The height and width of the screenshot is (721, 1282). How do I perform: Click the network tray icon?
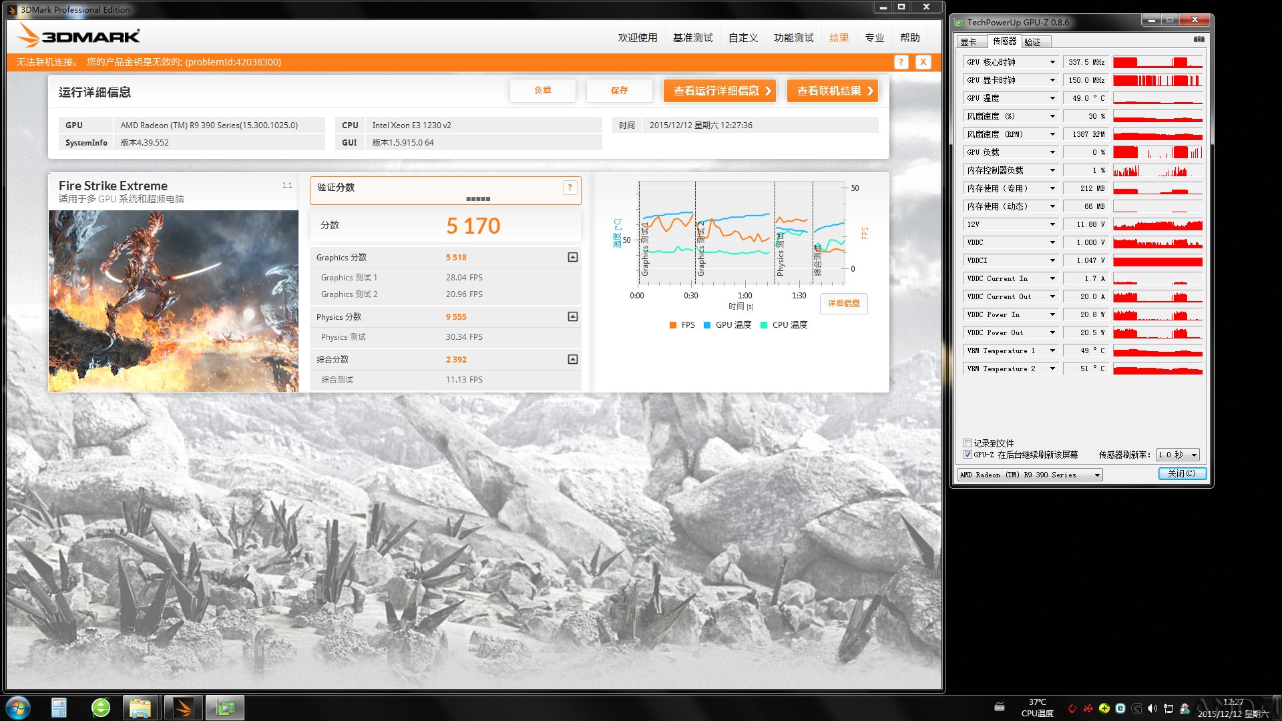click(1168, 708)
